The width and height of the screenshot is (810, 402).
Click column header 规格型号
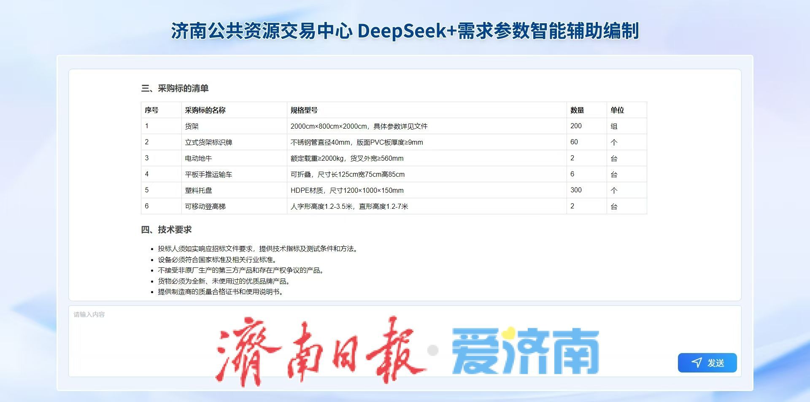coord(304,110)
